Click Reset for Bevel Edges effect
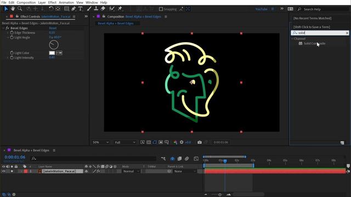The height and width of the screenshot is (197, 351). point(53,28)
